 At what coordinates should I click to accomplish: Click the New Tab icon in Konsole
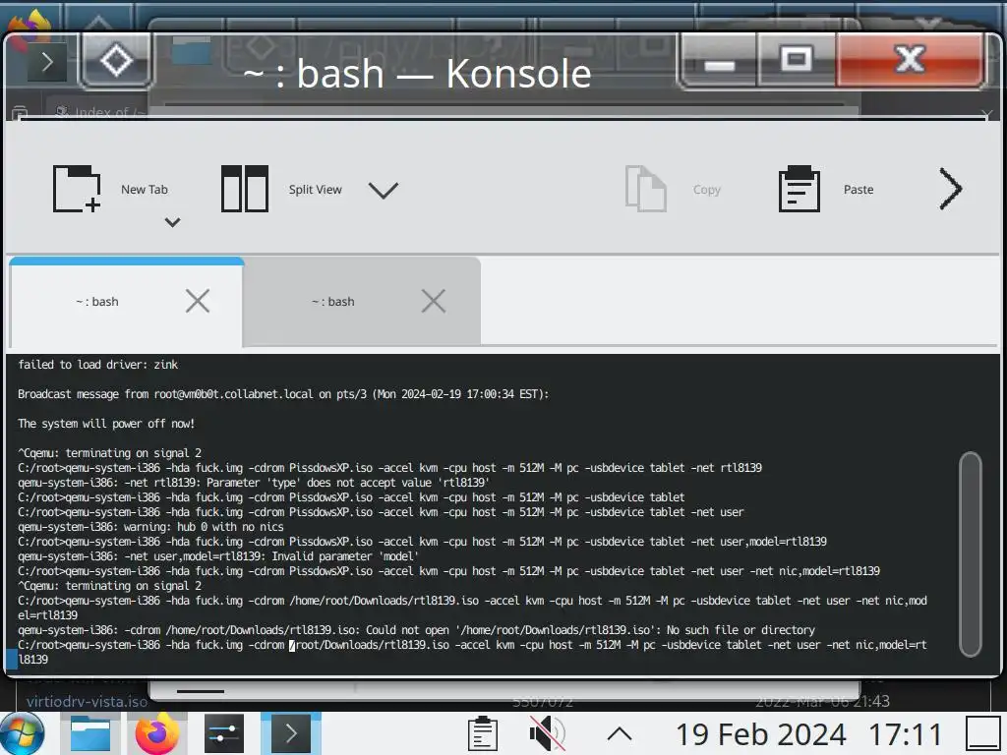(x=77, y=189)
